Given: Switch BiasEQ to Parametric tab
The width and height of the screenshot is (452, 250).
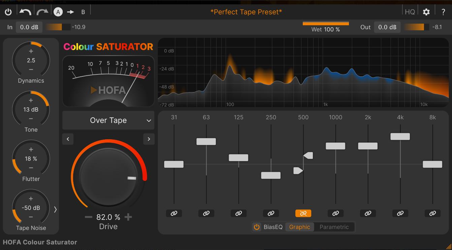Looking at the screenshot, I should [x=334, y=227].
